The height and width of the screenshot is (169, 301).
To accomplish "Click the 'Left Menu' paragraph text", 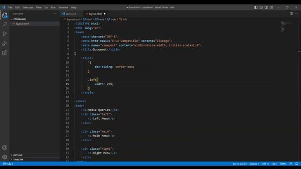I will pos(101,118).
